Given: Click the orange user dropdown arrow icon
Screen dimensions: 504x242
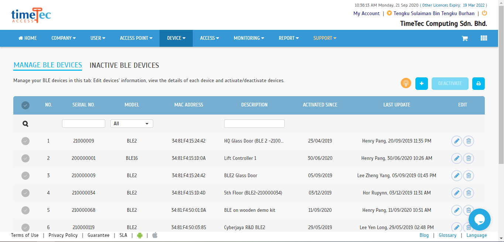Looking at the screenshot, I should click(389, 13).
